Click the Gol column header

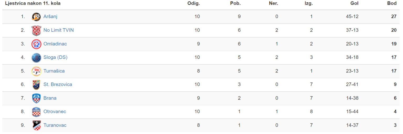coord(354,3)
